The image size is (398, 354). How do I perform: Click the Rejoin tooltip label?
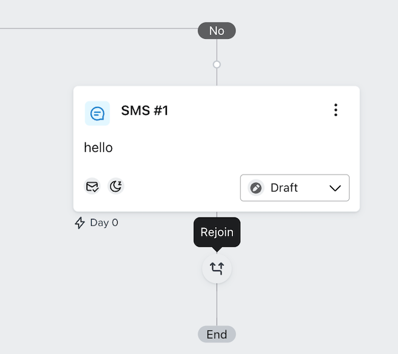[217, 232]
